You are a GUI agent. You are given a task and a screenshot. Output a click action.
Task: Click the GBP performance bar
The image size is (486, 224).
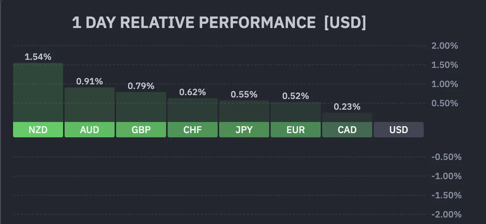point(141,107)
